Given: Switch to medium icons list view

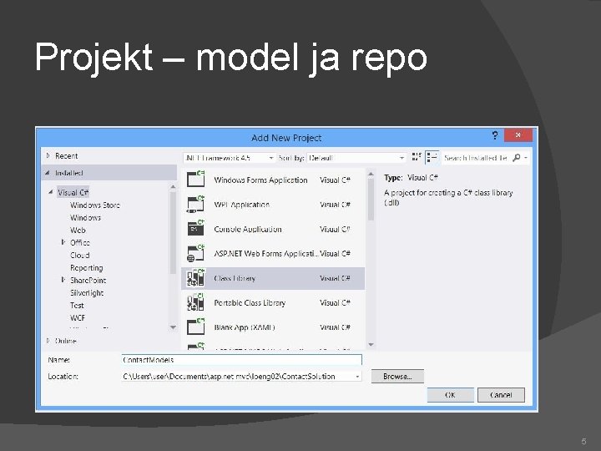Looking at the screenshot, I should 432,157.
